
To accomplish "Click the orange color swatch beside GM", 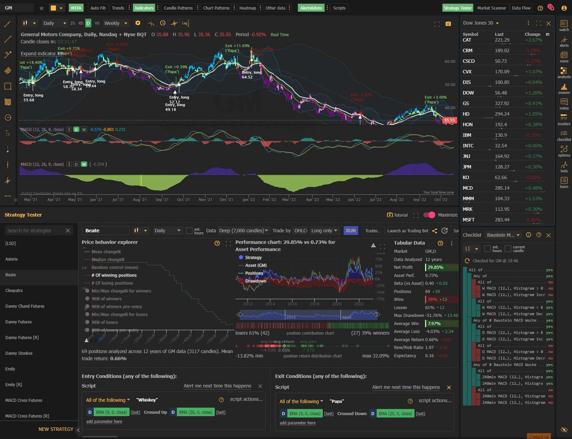I will [53, 8].
